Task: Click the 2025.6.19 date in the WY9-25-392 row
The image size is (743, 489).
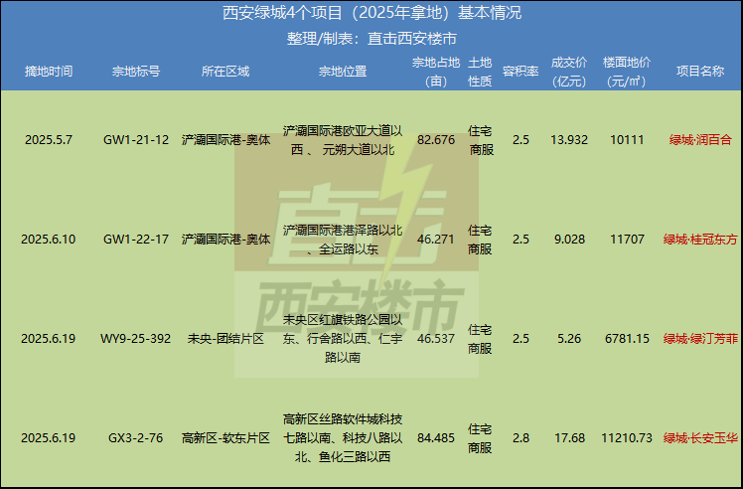Action: [x=49, y=339]
